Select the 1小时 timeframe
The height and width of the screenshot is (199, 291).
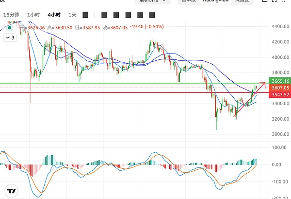(x=34, y=15)
